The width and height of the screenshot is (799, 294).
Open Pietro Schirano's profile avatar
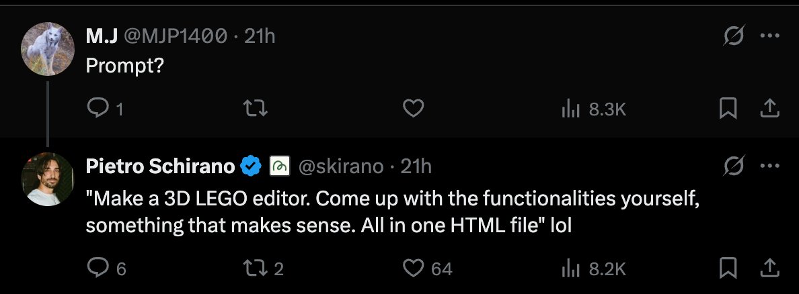[47, 179]
